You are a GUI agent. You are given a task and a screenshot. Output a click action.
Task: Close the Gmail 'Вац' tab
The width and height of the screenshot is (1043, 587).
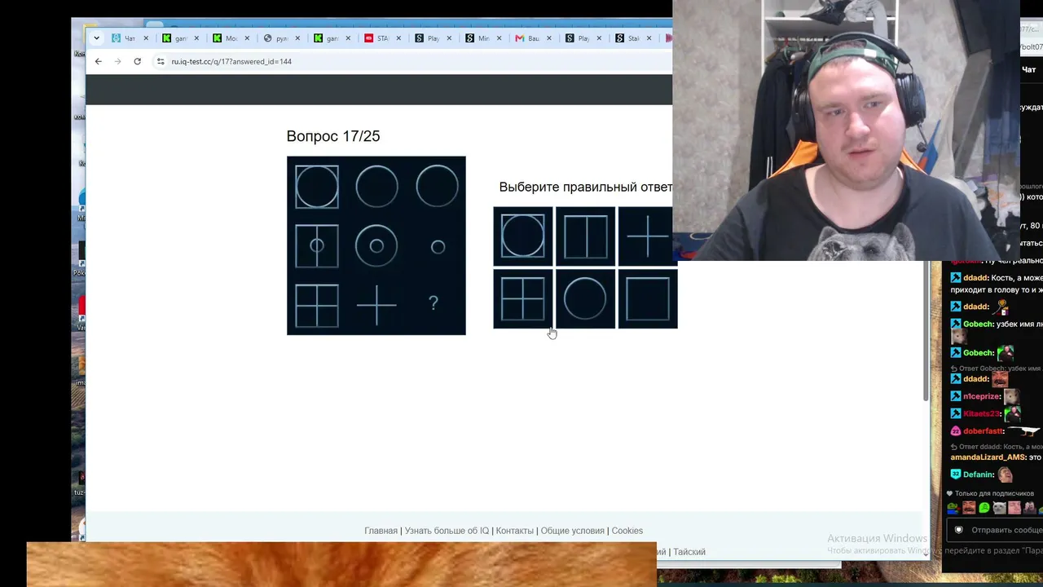[x=550, y=38]
